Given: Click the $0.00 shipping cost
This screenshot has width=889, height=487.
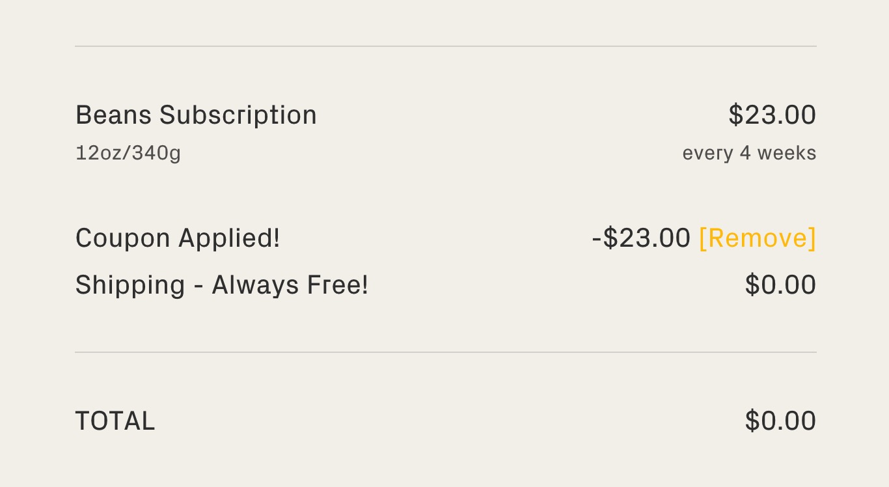Looking at the screenshot, I should point(780,285).
